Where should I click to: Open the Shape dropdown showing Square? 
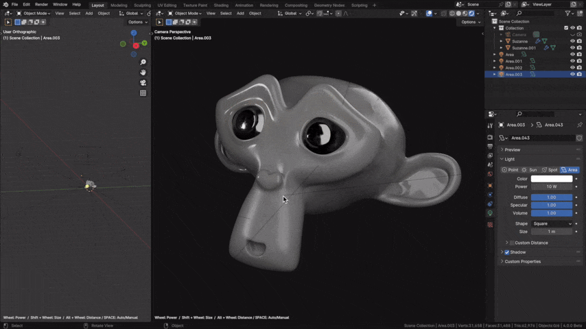pyautogui.click(x=552, y=223)
